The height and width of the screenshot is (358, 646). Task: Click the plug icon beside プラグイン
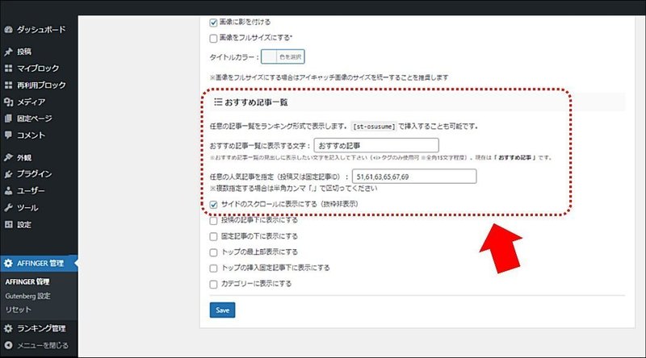click(x=8, y=174)
